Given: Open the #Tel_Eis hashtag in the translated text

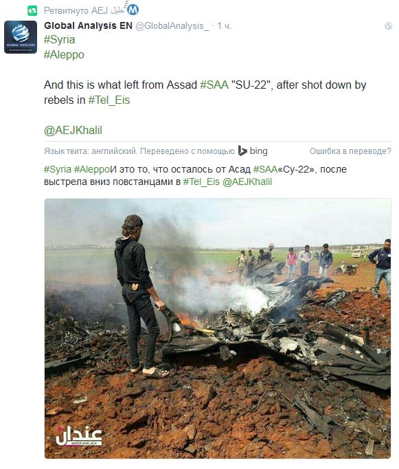Looking at the screenshot, I should pyautogui.click(x=201, y=182).
